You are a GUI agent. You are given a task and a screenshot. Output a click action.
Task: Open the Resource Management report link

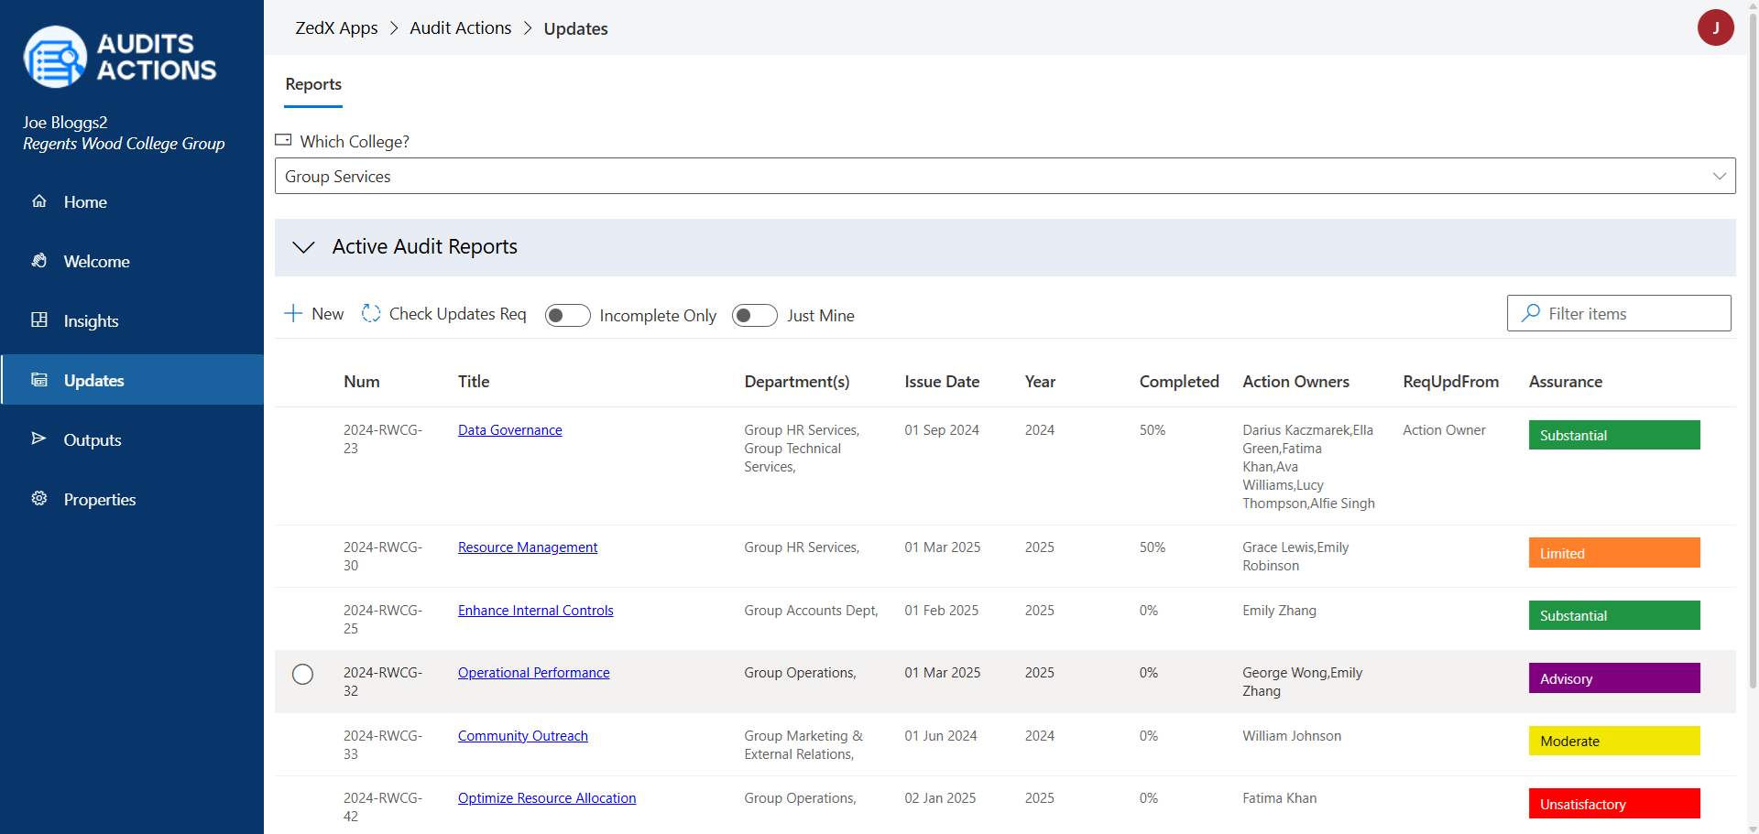pyautogui.click(x=528, y=547)
